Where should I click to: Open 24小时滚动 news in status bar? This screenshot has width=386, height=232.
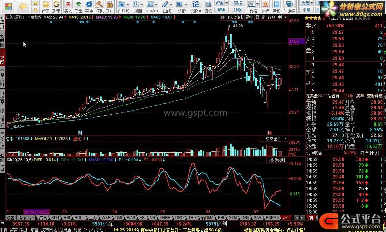(x=93, y=230)
